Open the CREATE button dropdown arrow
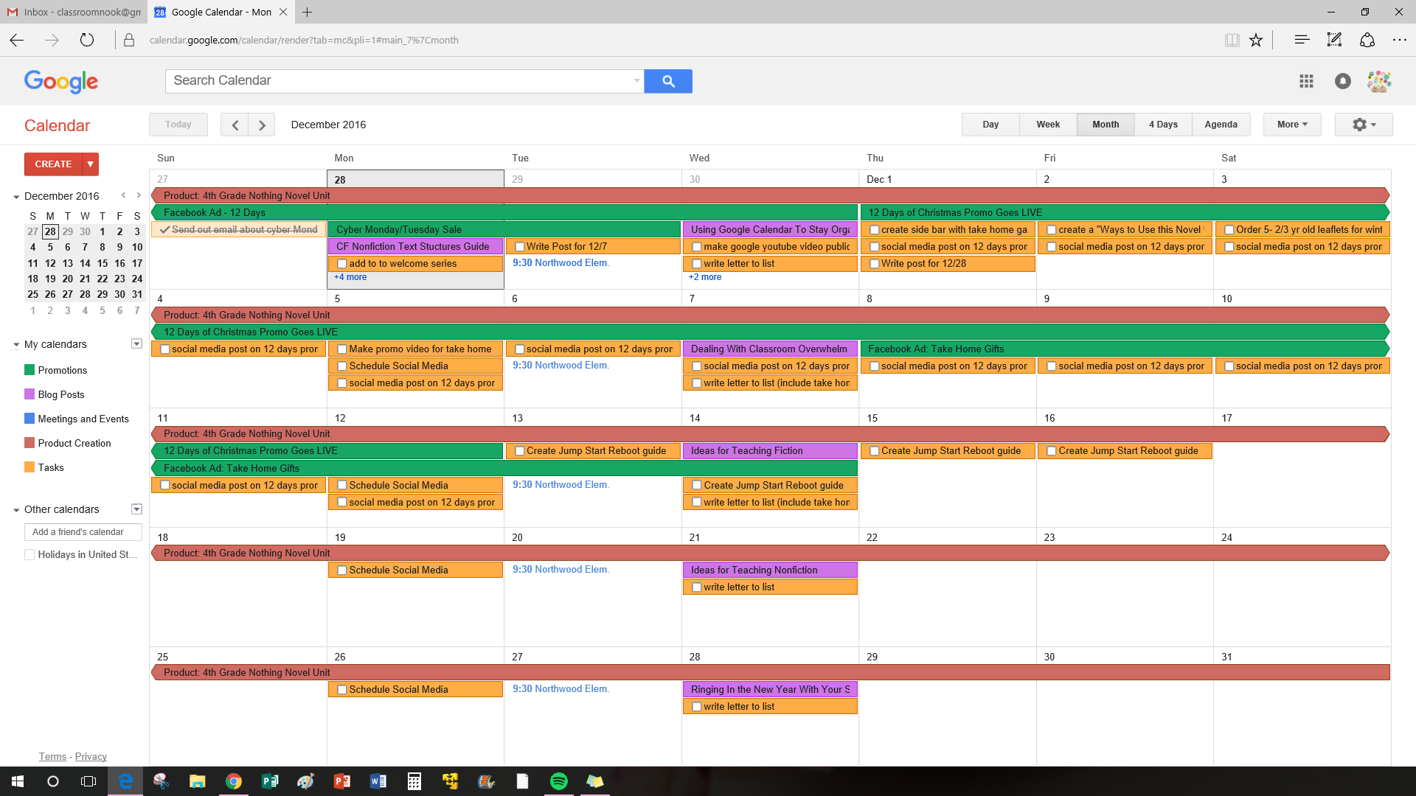This screenshot has height=796, width=1416. pos(89,164)
